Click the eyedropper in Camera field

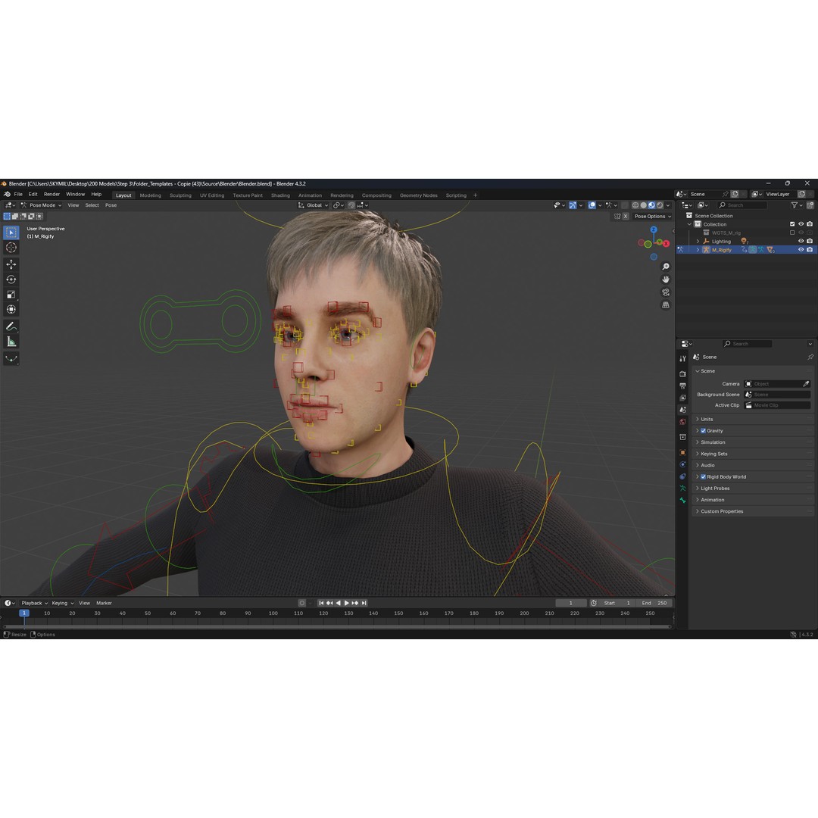click(806, 384)
